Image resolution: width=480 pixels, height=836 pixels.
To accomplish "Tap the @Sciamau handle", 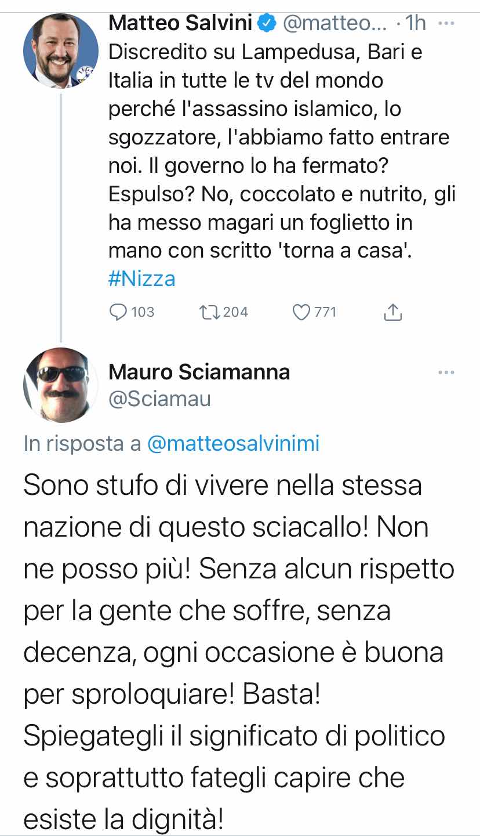I will pyautogui.click(x=160, y=399).
